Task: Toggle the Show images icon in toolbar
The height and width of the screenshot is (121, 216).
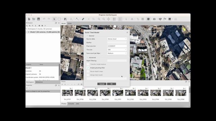Action: pyautogui.click(x=170, y=19)
